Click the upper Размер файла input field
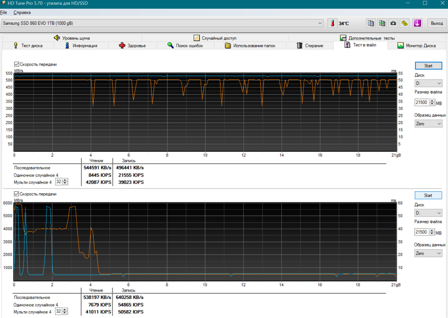This screenshot has height=318, width=448. pyautogui.click(x=421, y=103)
